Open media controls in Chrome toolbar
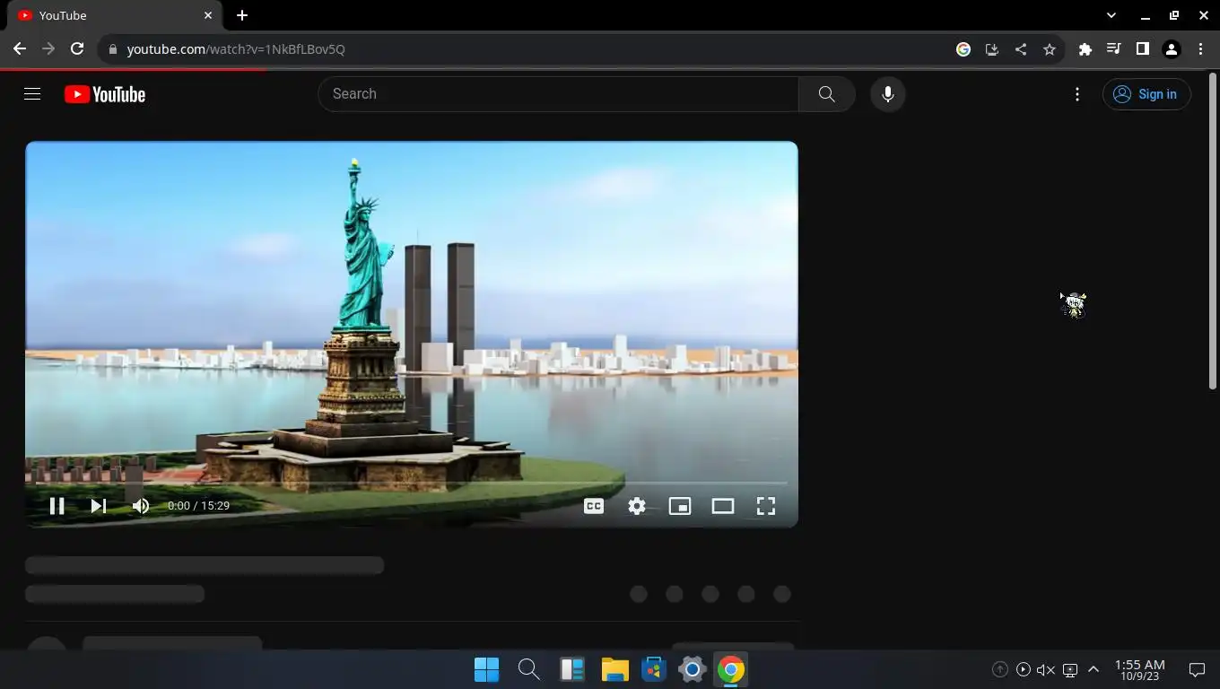 [x=1114, y=49]
